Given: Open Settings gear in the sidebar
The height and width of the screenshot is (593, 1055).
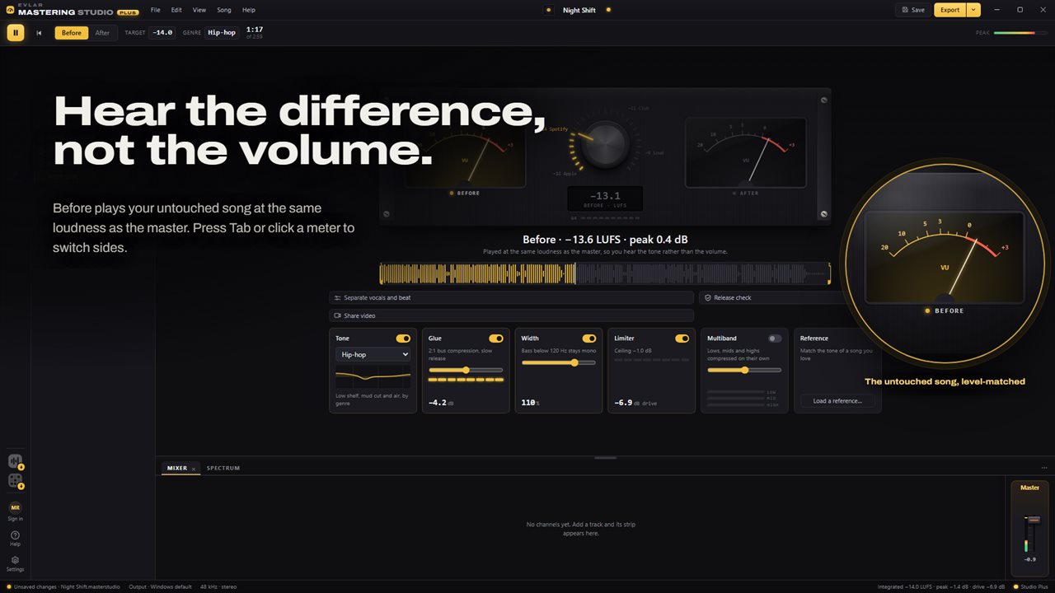Looking at the screenshot, I should pyautogui.click(x=15, y=563).
